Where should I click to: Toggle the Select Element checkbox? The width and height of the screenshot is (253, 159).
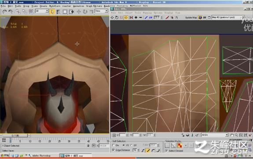[x=166, y=151]
